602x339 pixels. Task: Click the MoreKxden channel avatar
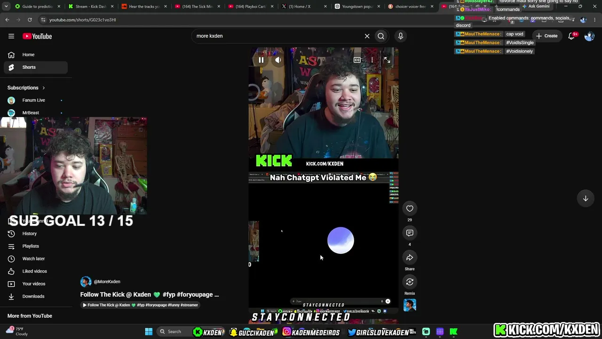pos(86,282)
